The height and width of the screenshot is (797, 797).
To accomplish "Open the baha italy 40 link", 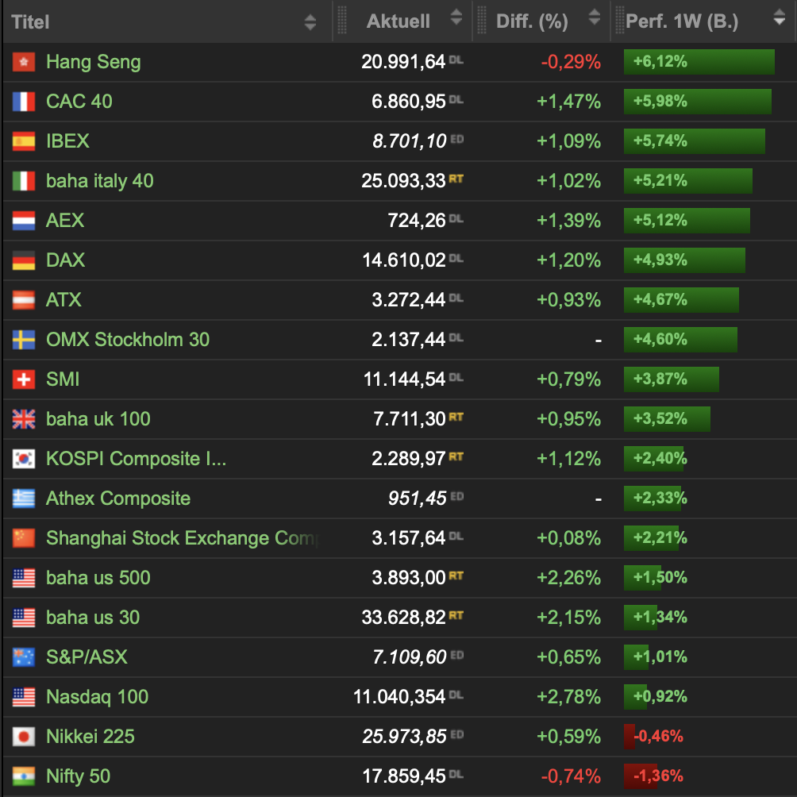I will [x=100, y=181].
